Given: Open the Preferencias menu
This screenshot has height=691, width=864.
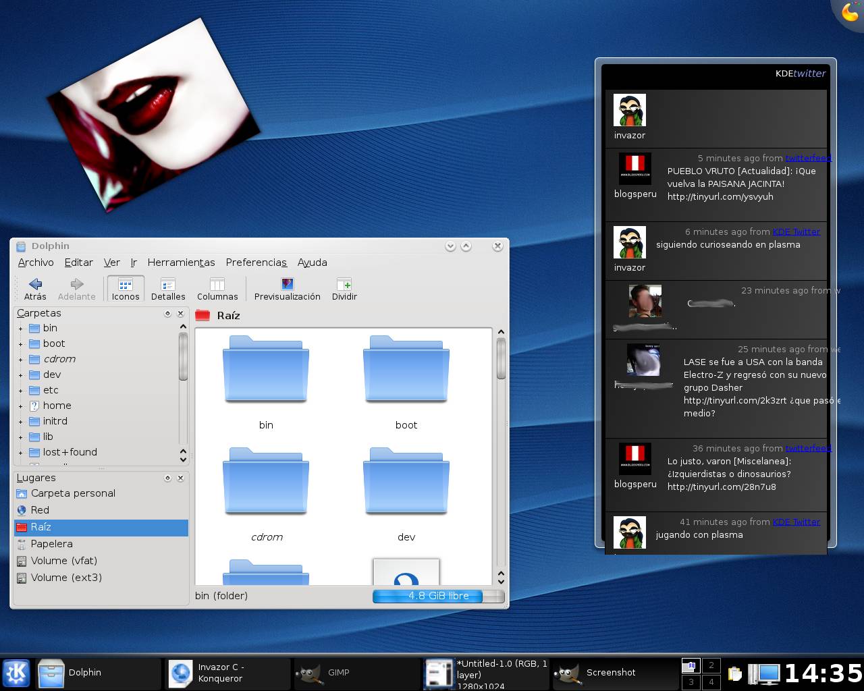Looking at the screenshot, I should [x=256, y=262].
